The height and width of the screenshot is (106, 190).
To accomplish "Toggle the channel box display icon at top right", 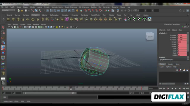I will tap(188, 11).
